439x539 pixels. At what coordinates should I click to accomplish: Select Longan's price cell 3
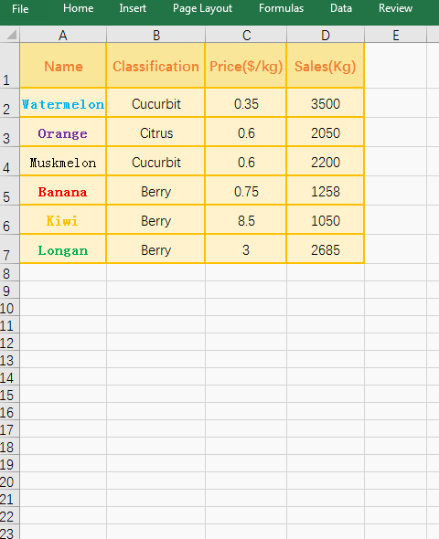246,249
